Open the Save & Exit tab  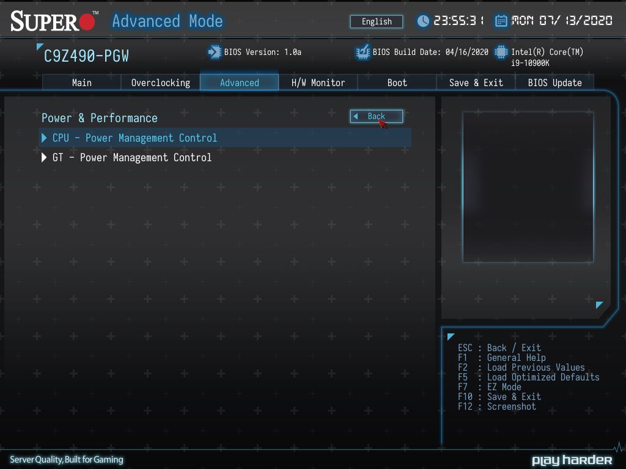[x=476, y=82]
